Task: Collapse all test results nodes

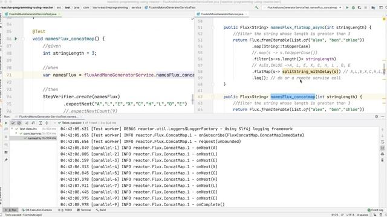Action: 47,123
